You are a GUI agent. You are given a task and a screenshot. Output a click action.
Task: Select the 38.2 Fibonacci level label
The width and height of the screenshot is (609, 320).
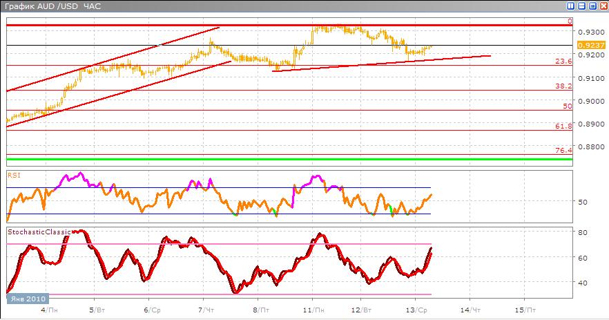(564, 86)
